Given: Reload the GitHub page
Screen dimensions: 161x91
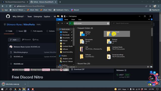Looking at the screenshot, I should (x=10, y=6).
